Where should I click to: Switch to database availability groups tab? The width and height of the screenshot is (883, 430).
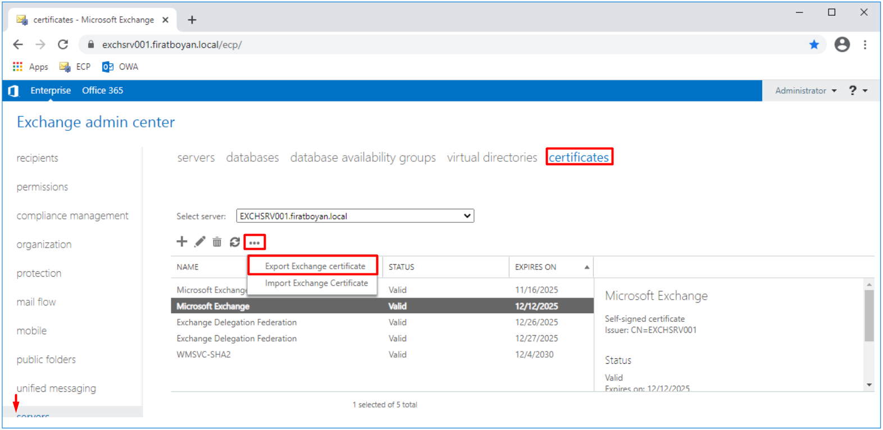(x=363, y=158)
